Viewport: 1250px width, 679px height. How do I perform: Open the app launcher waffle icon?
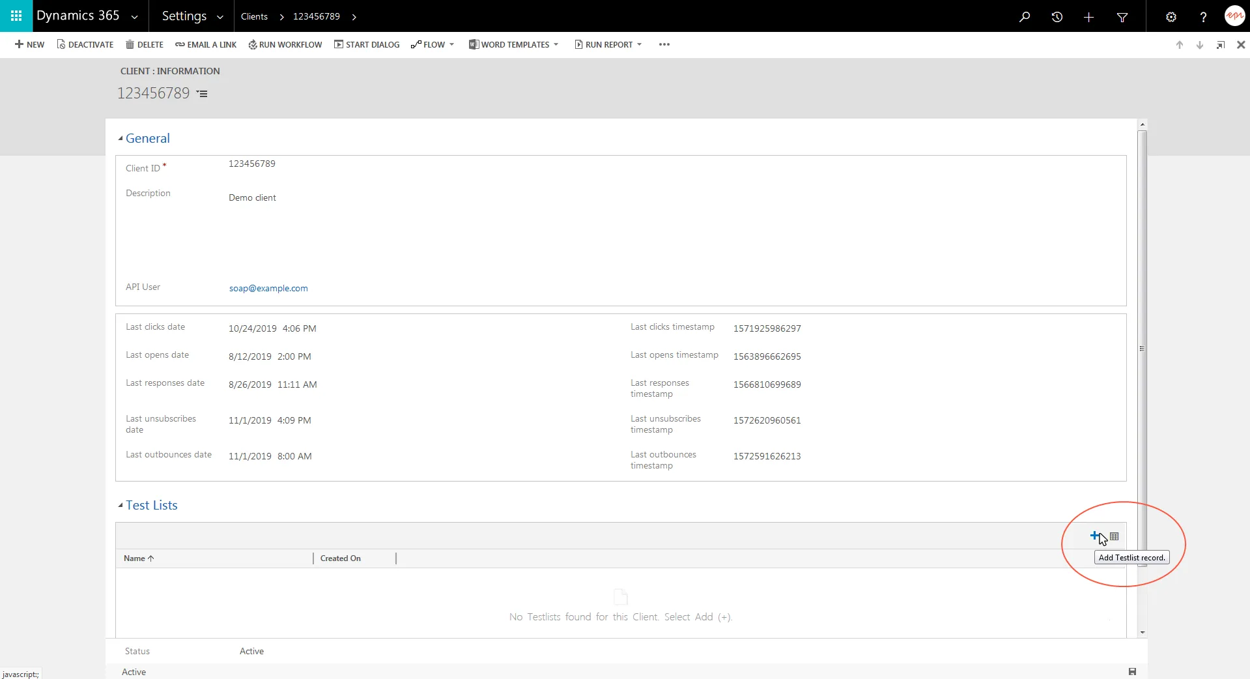16,16
